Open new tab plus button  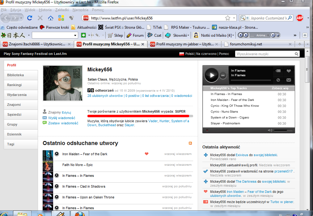pyautogui.click(x=300, y=44)
